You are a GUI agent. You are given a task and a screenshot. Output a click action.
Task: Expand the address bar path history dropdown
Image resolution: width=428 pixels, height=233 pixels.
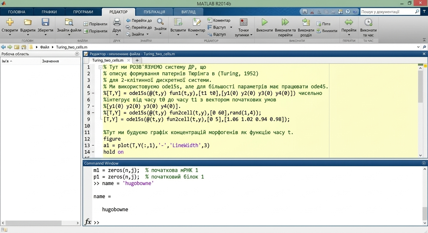tap(418, 47)
